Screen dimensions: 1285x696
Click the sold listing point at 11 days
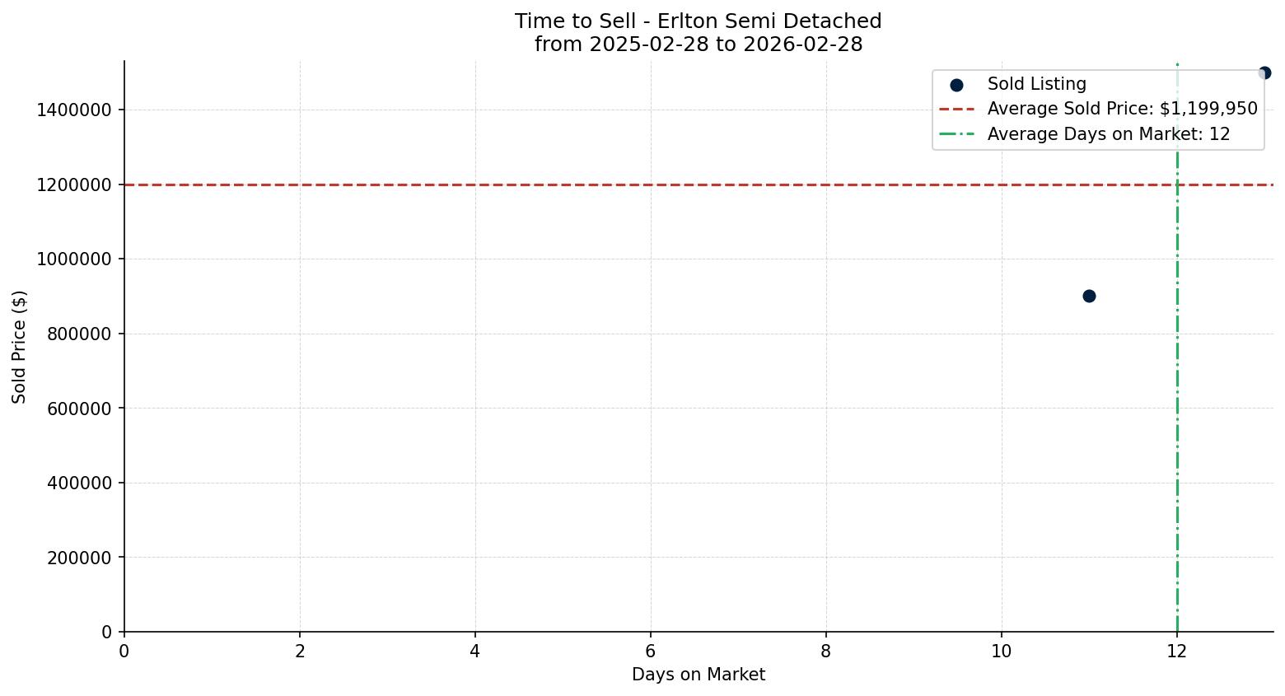pyautogui.click(x=1089, y=296)
